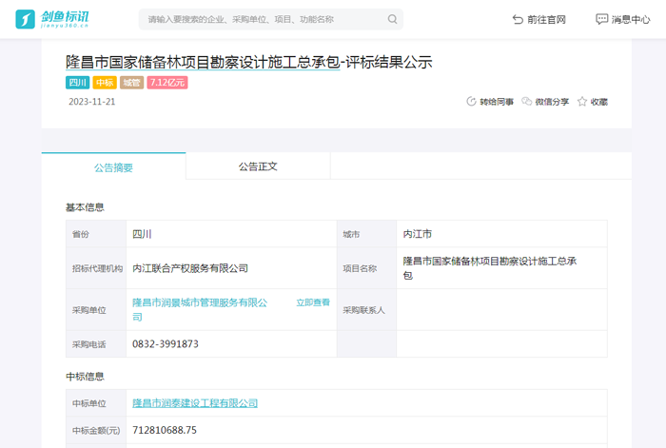This screenshot has width=666, height=448.
Task: Click the 采购联系人 label
Action: [x=364, y=310]
